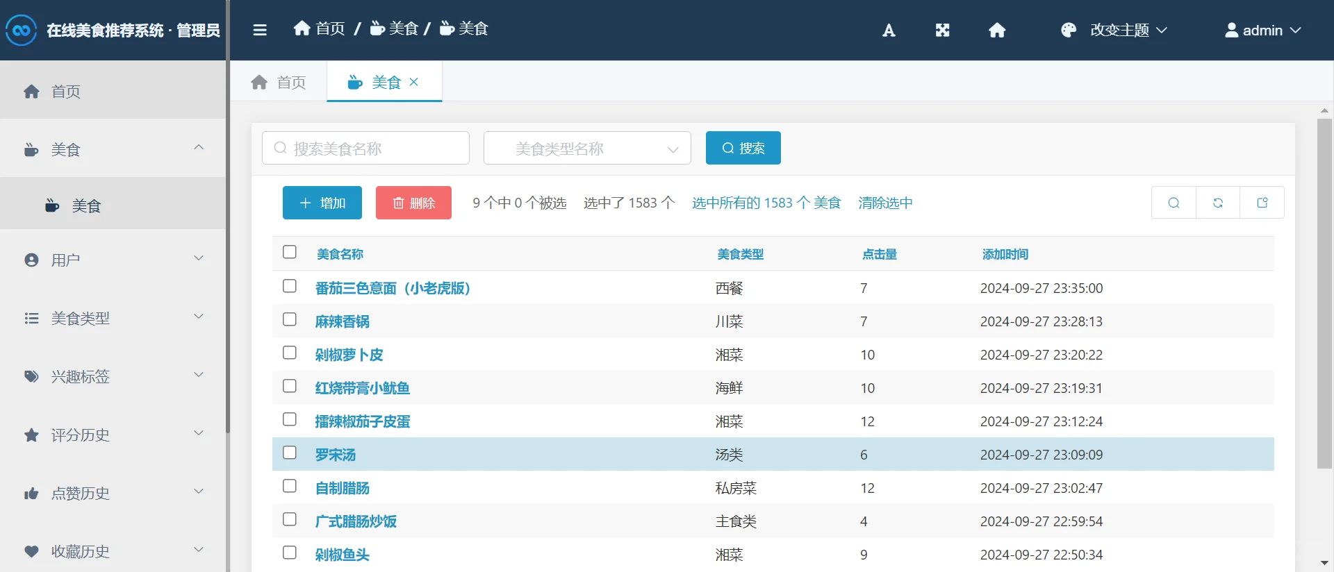
Task: Click the font size A icon
Action: click(889, 30)
